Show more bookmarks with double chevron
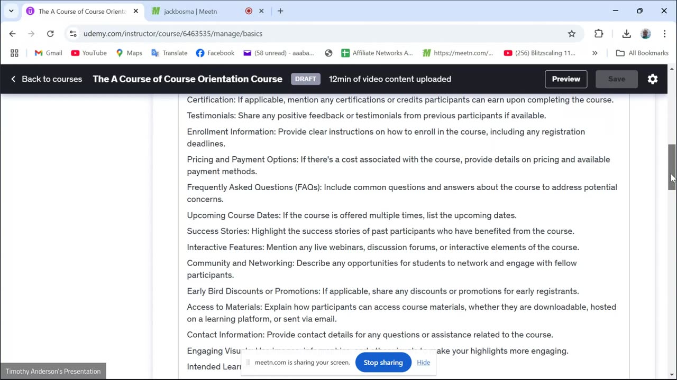This screenshot has height=380, width=677. [x=595, y=53]
